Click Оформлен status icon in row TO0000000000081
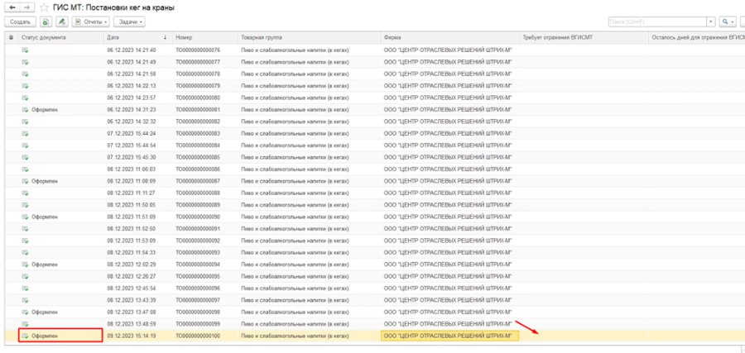The height and width of the screenshot is (353, 745). point(25,110)
